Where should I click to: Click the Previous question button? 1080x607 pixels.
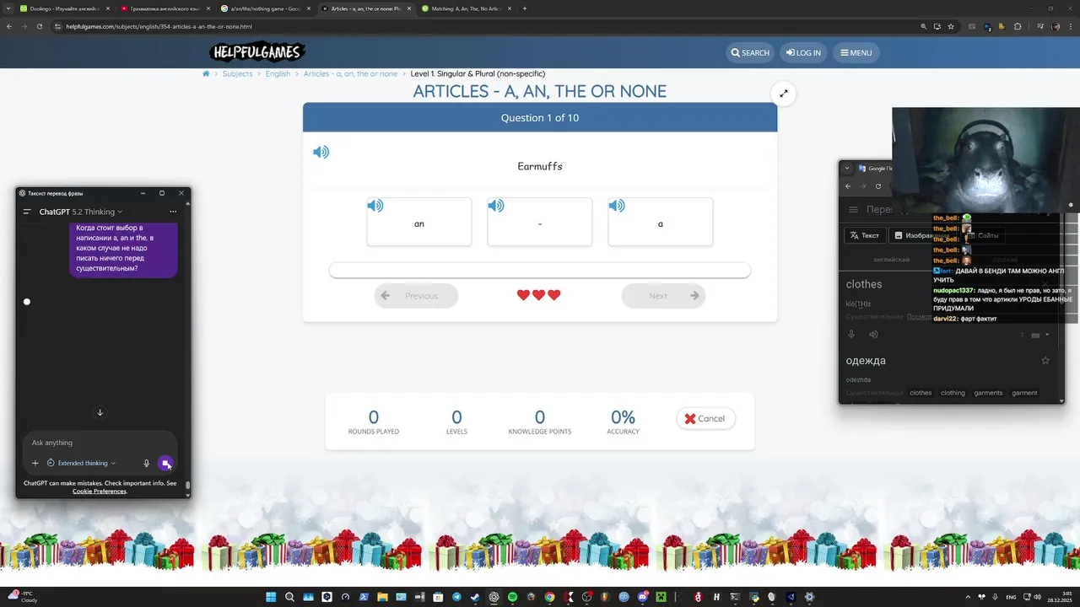tap(416, 296)
